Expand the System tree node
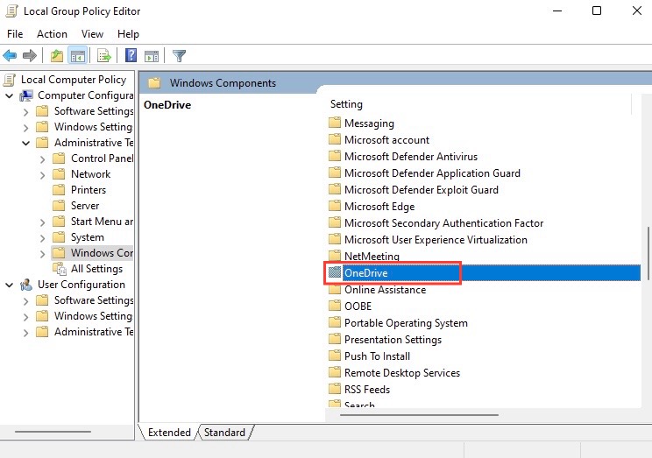Screen dimensions: 652x458 click(42, 238)
